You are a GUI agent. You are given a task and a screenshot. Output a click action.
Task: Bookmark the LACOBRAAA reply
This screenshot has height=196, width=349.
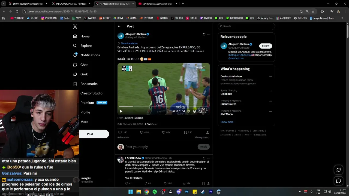203,183
